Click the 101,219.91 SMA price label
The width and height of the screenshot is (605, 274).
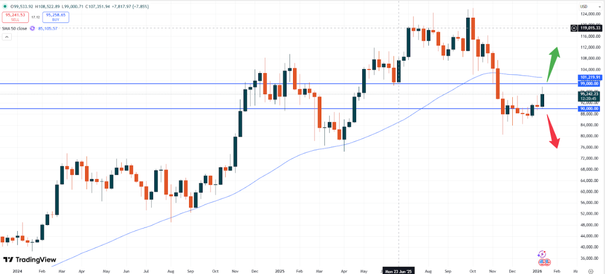[x=589, y=77]
